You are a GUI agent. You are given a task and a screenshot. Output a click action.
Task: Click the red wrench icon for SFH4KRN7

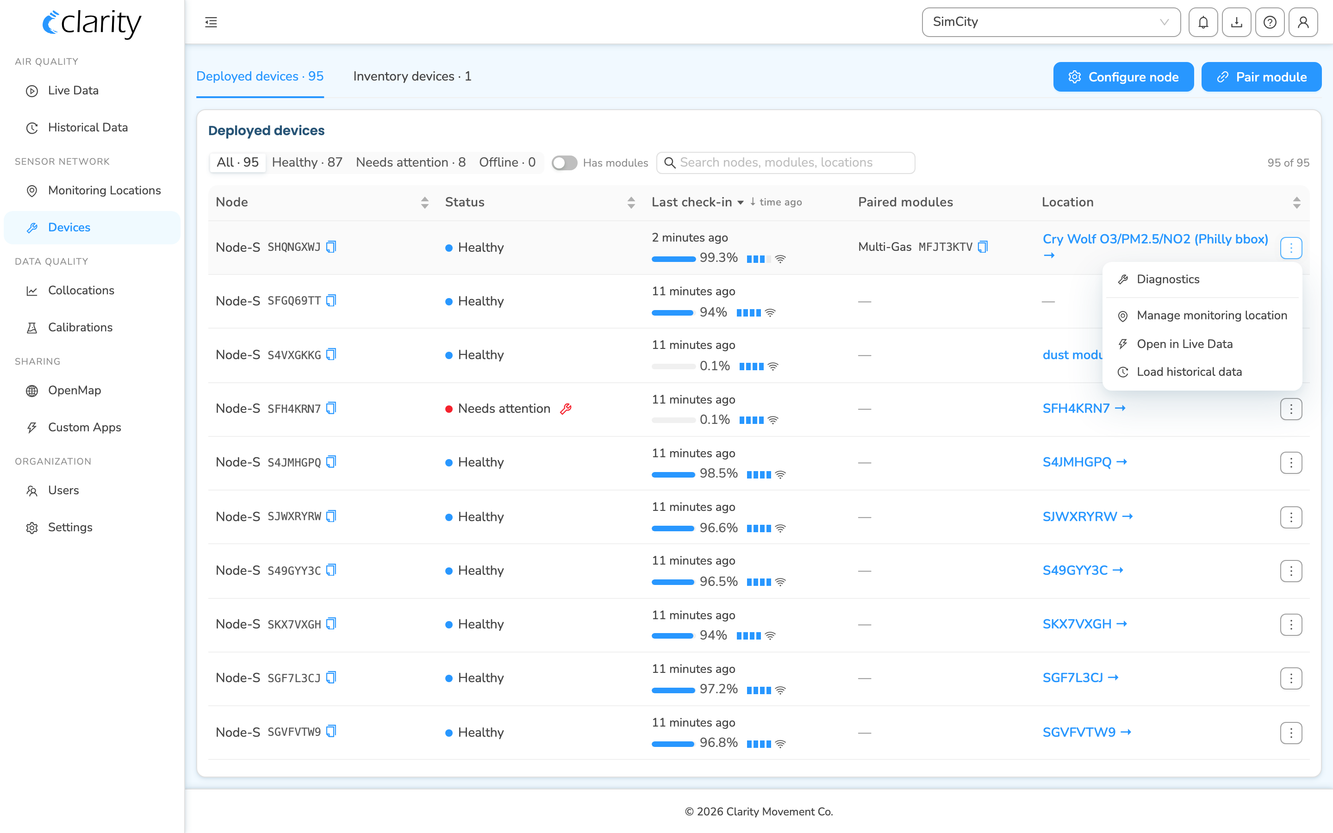click(x=566, y=409)
